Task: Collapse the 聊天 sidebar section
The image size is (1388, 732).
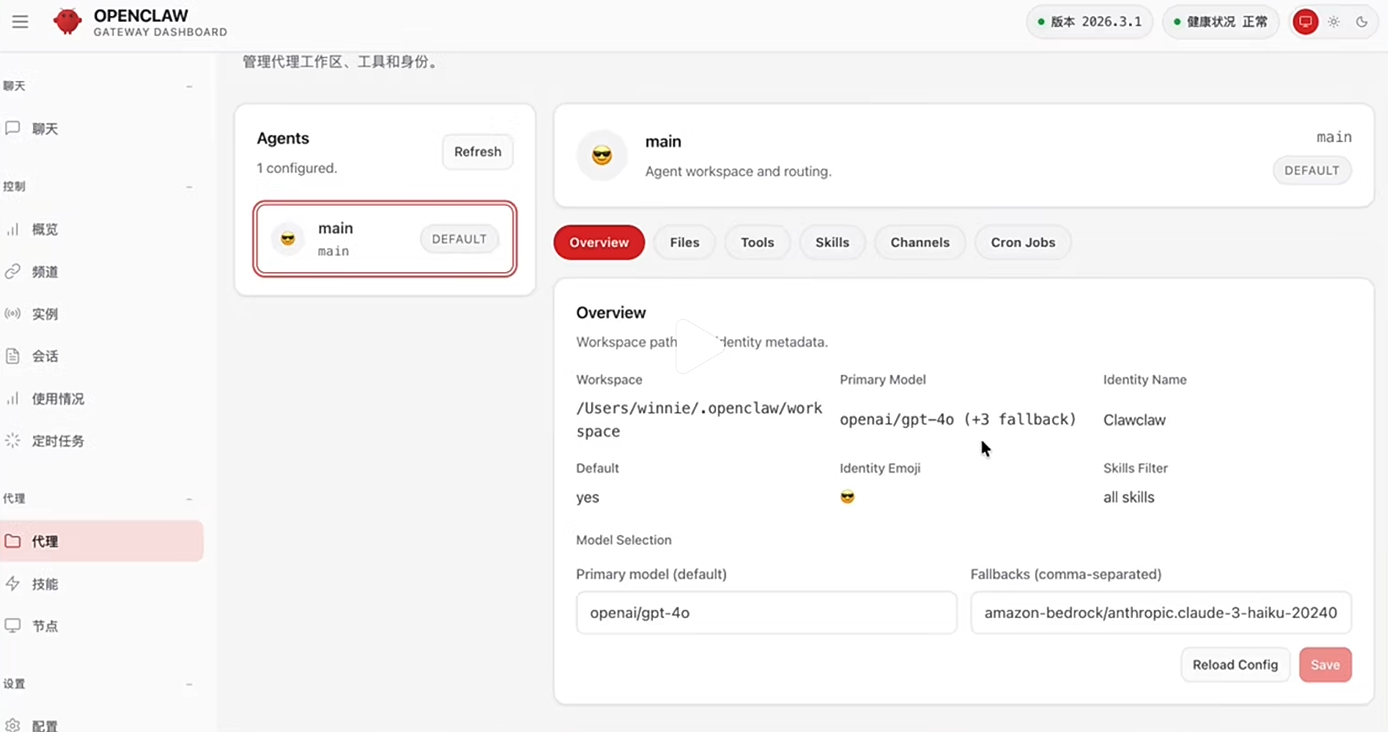Action: click(x=189, y=86)
